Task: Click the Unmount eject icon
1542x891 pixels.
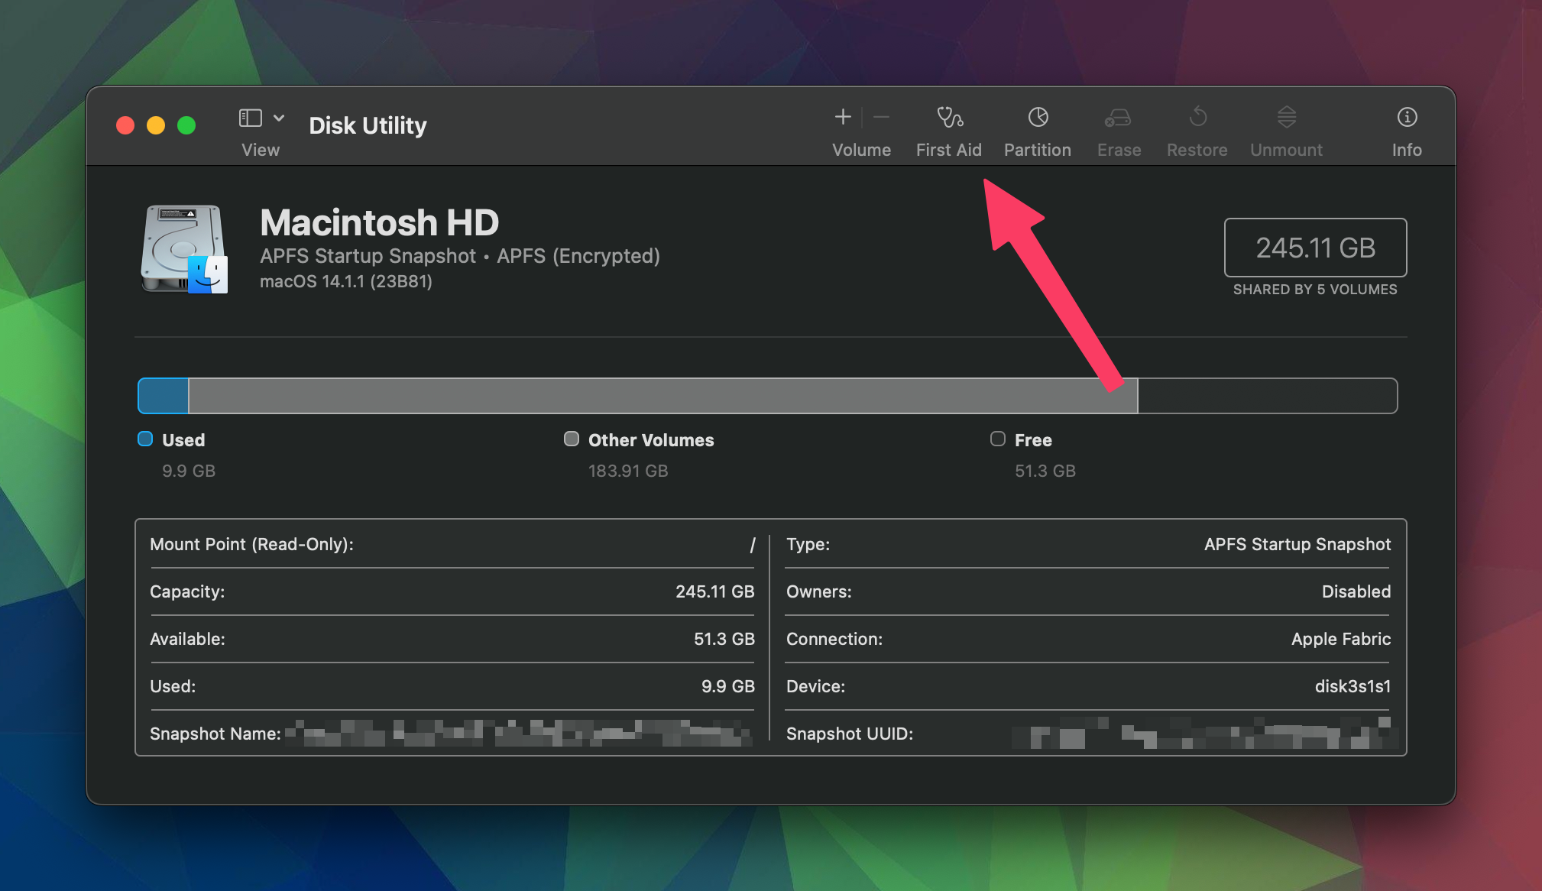Action: 1287,117
